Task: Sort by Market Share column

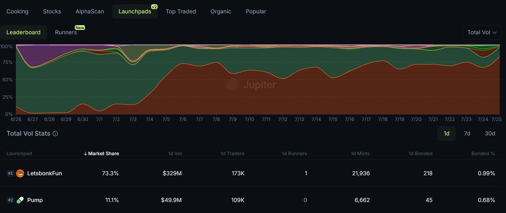Action: [x=101, y=154]
